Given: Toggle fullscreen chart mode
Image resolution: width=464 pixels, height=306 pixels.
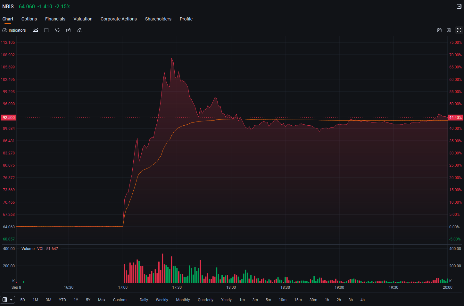Looking at the screenshot, I should [459, 30].
